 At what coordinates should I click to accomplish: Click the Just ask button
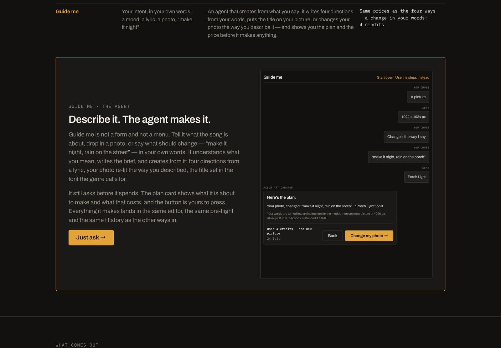(x=91, y=238)
